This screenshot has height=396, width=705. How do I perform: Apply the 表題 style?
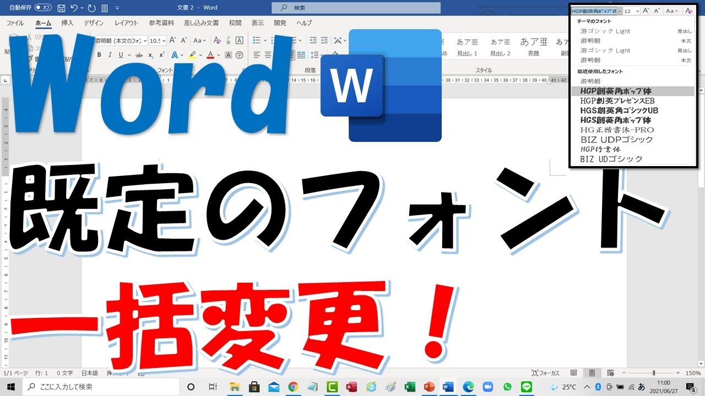point(534,46)
